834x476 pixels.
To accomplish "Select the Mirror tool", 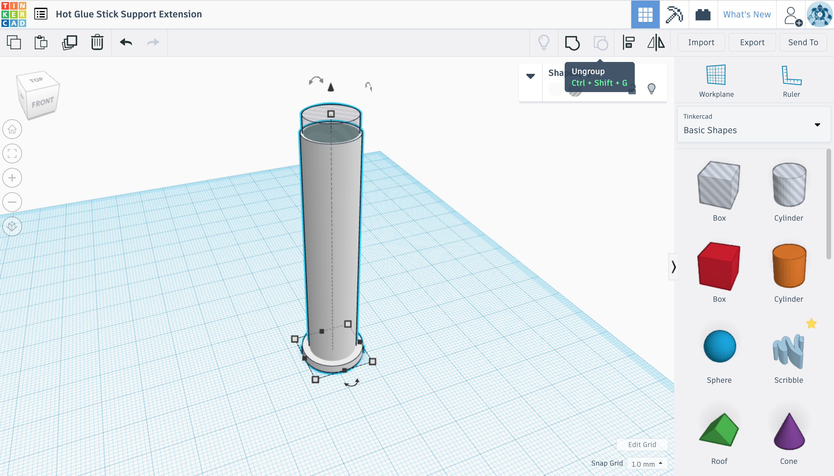I will pyautogui.click(x=656, y=43).
